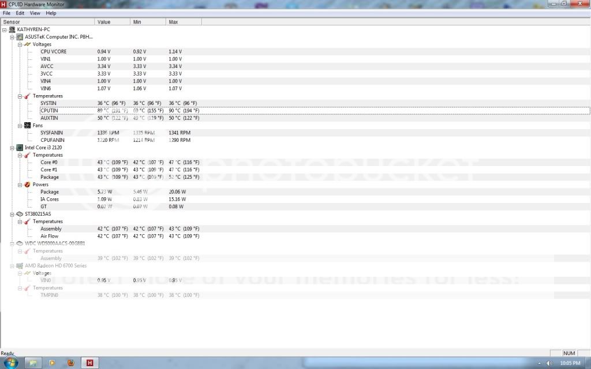Click the ASUSTeK motherboard icon

click(x=20, y=37)
